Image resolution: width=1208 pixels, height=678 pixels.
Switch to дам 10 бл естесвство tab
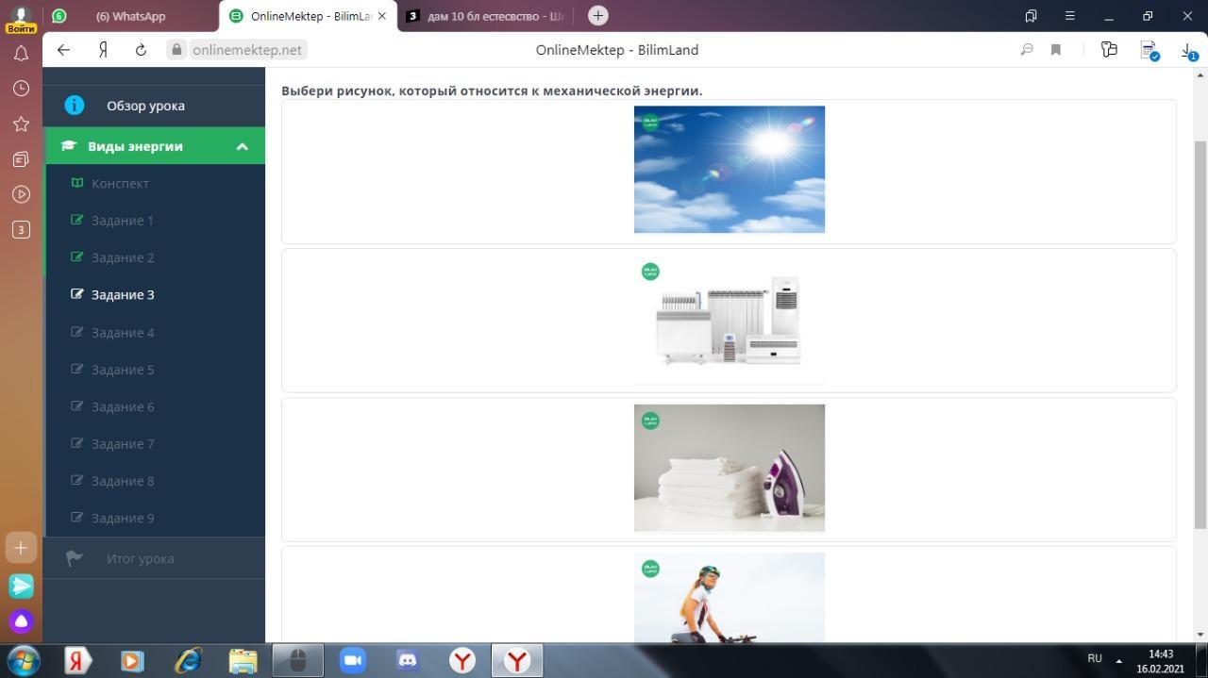point(487,16)
